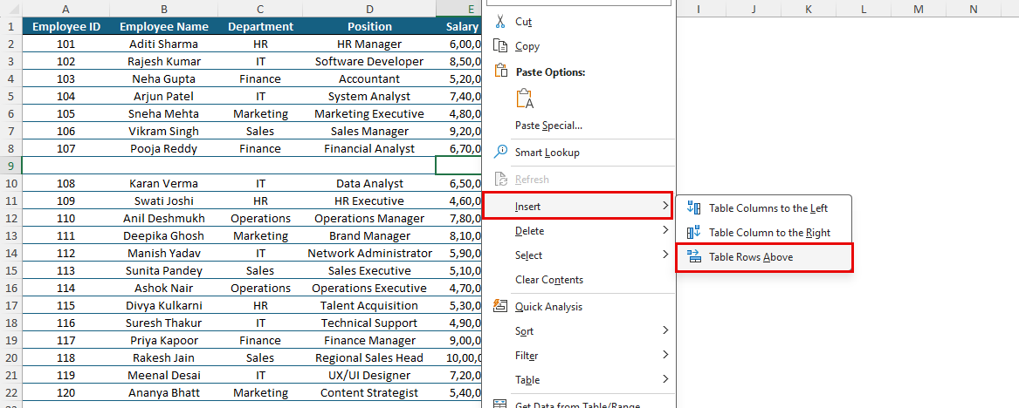The height and width of the screenshot is (408, 1019).
Task: Open the Delete submenu
Action: coord(576,231)
